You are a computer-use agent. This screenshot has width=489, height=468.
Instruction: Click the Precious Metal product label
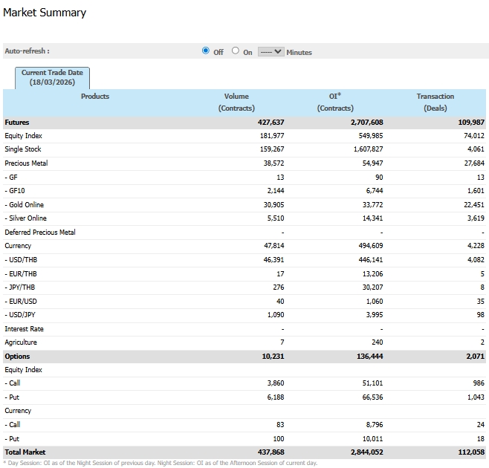click(26, 163)
